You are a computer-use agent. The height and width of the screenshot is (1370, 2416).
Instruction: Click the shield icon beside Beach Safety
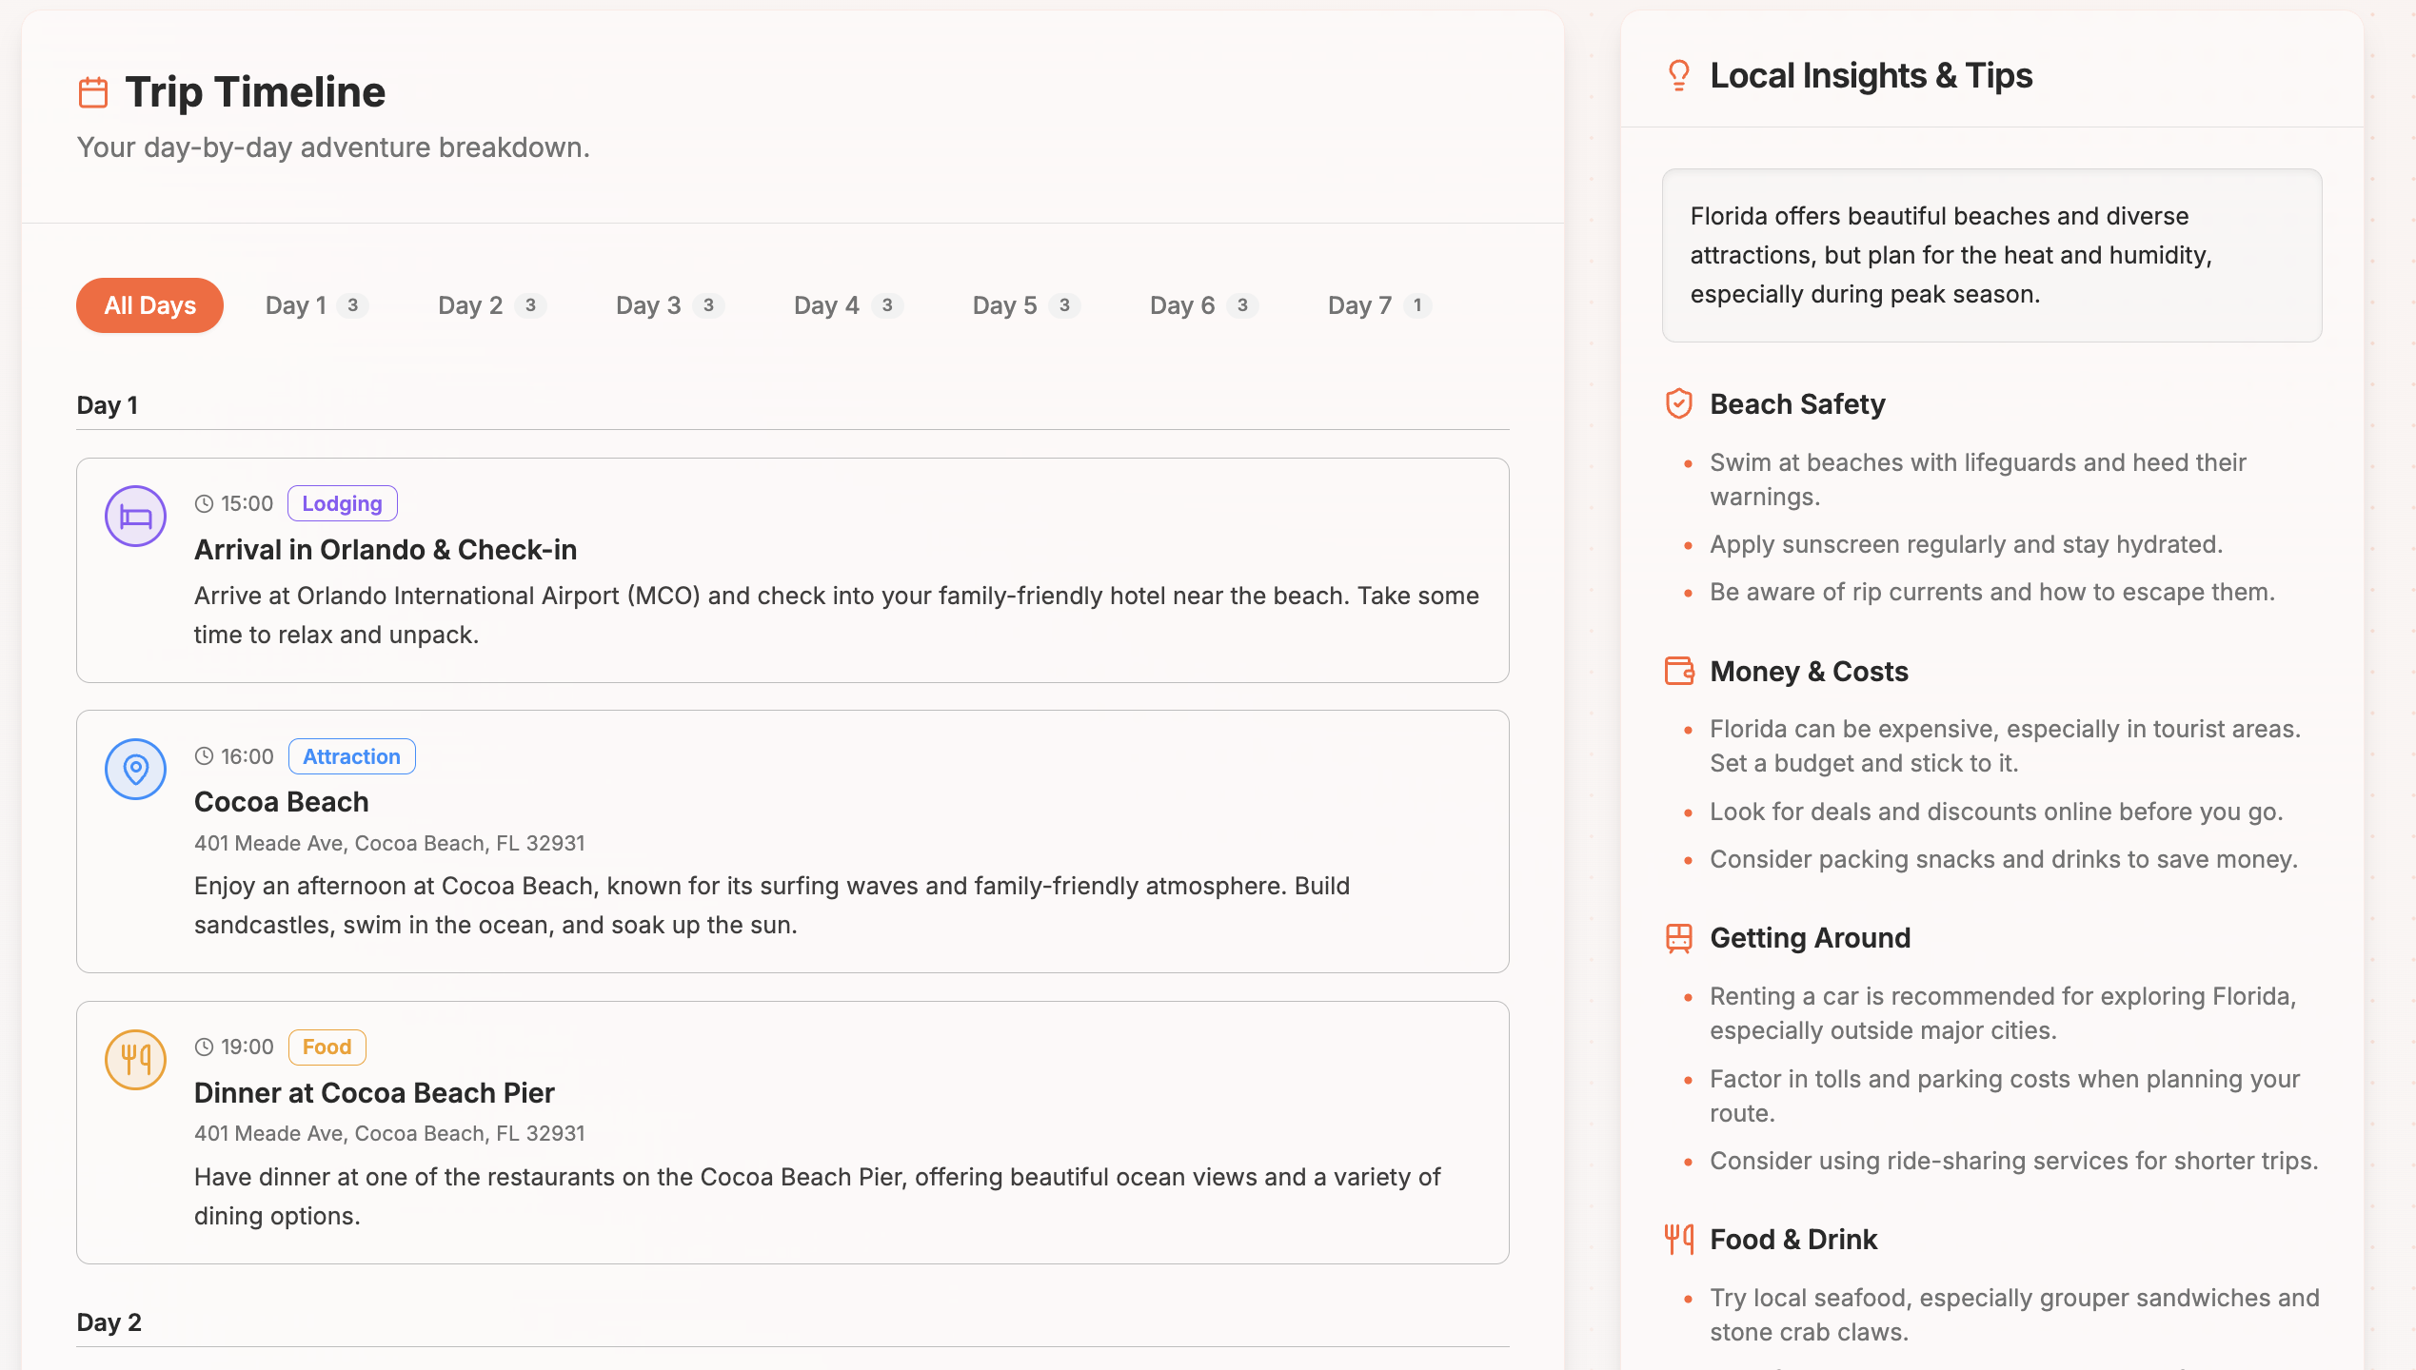(1678, 404)
